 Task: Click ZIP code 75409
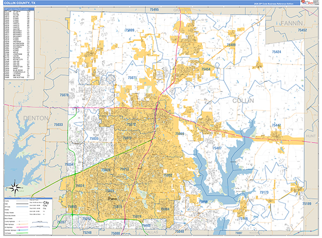(x=231, y=44)
